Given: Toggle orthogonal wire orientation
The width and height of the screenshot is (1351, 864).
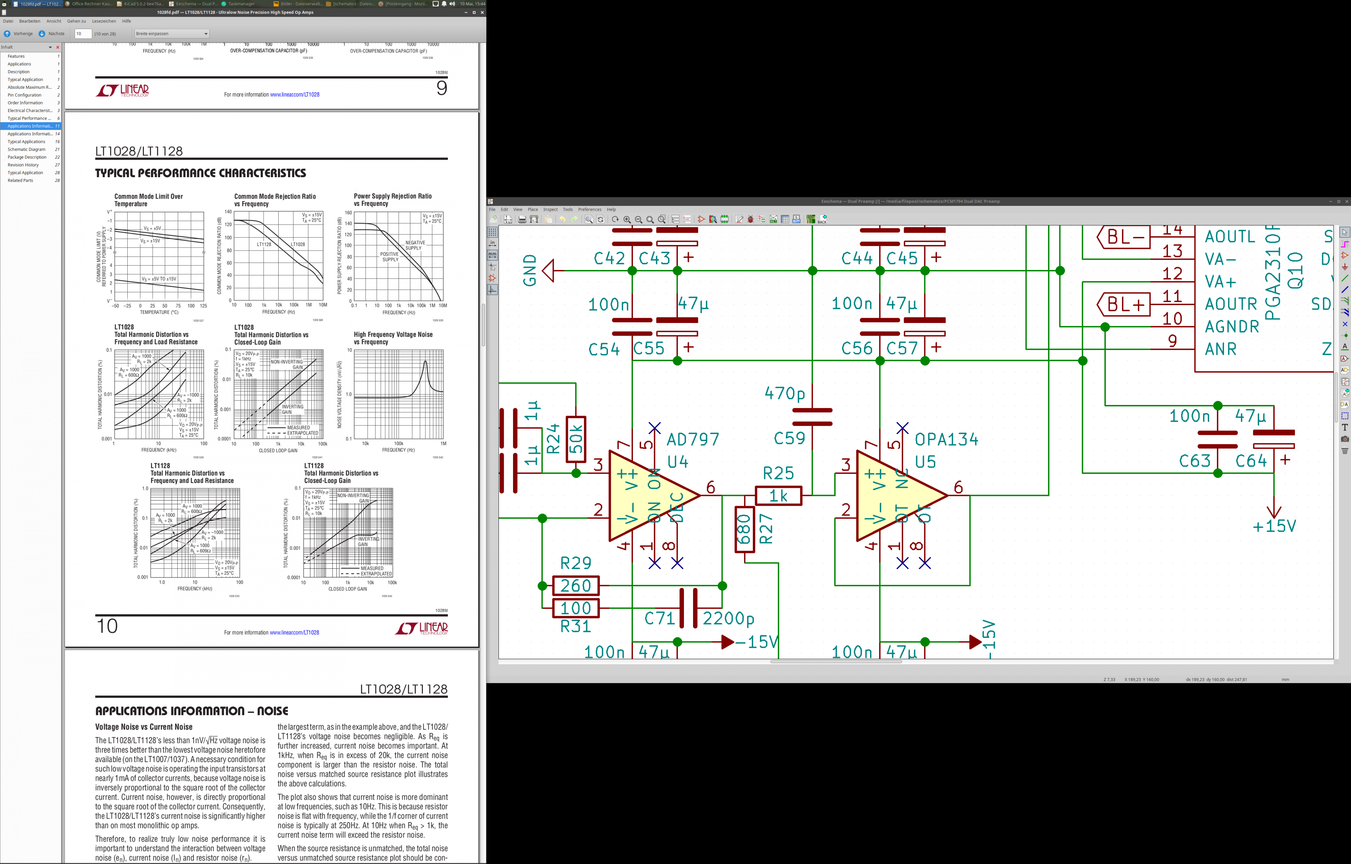Looking at the screenshot, I should tap(493, 290).
